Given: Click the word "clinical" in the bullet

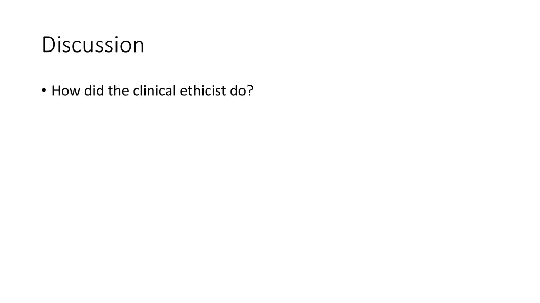Looking at the screenshot, I should coord(155,91).
